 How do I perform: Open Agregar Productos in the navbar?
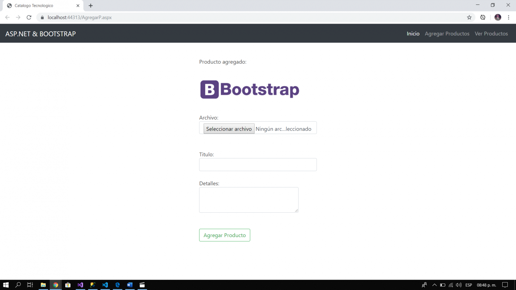point(447,34)
